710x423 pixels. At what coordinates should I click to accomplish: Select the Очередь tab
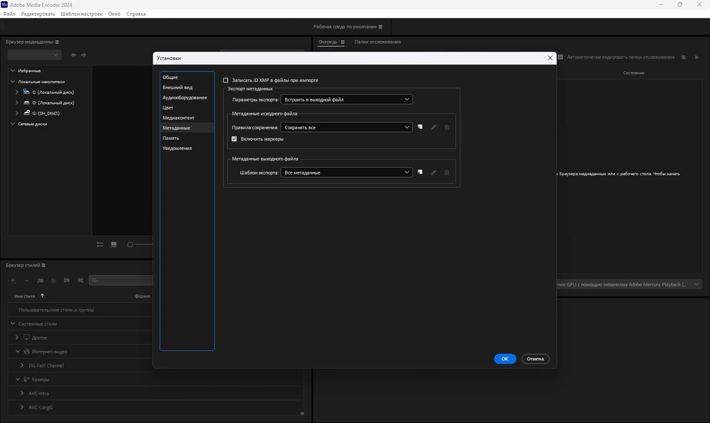pos(328,42)
